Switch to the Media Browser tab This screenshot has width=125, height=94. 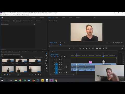(26, 52)
